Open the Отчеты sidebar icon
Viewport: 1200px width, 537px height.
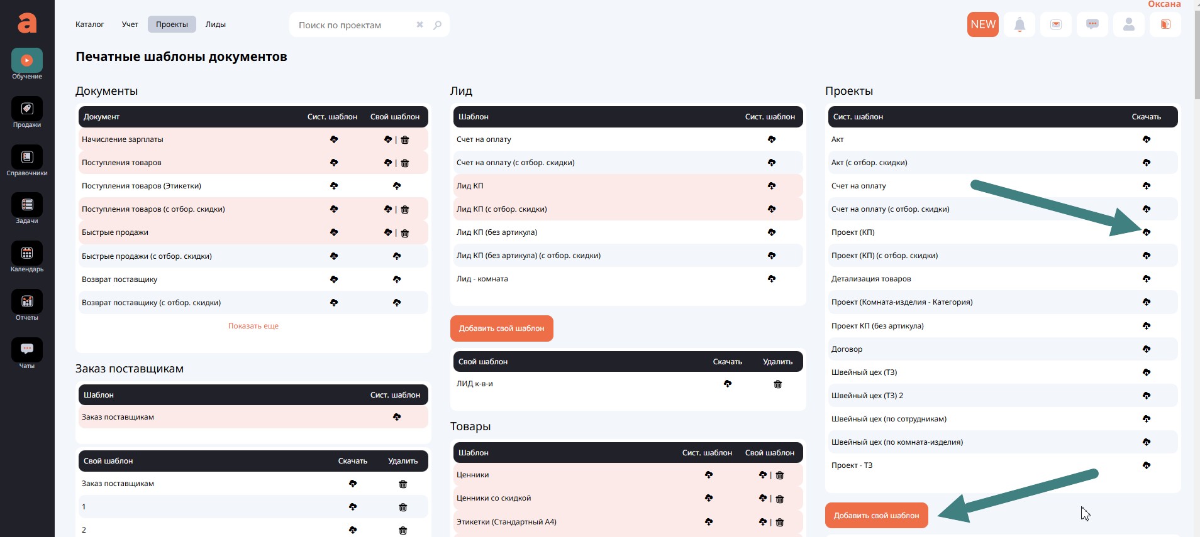pos(26,302)
